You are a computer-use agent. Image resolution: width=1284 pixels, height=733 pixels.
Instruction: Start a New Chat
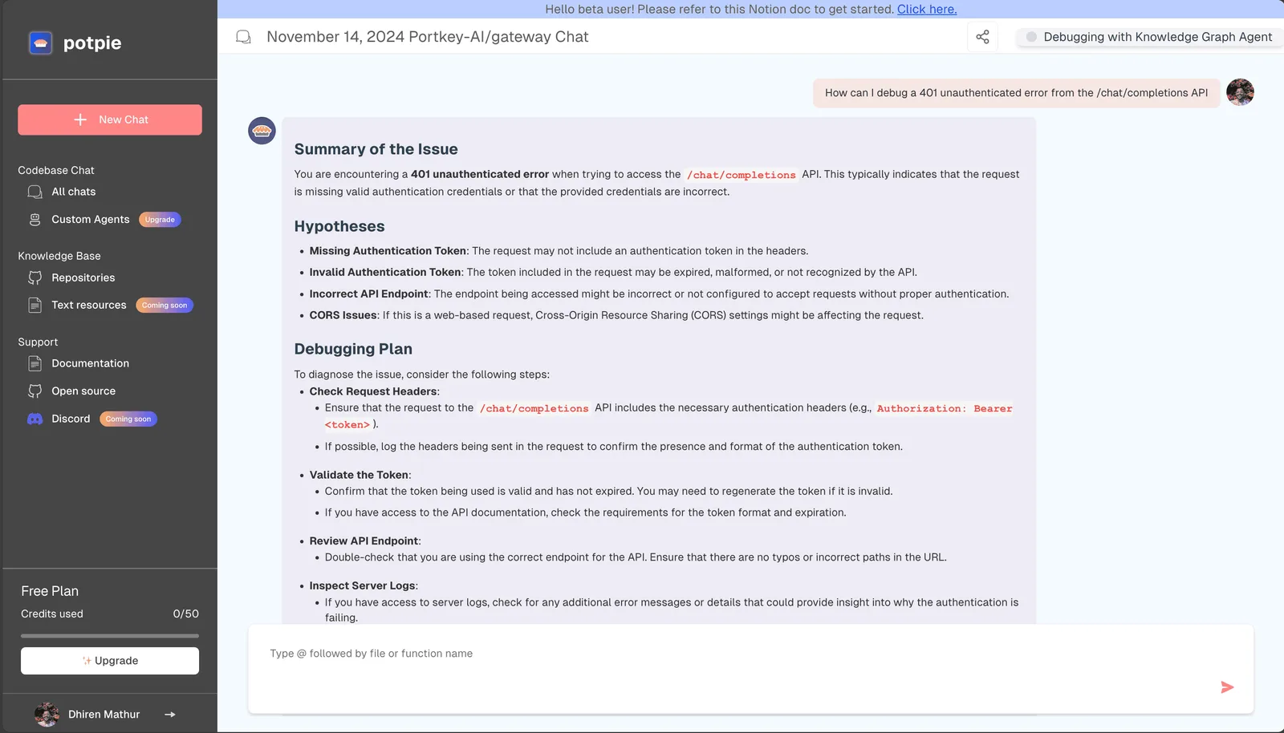110,119
